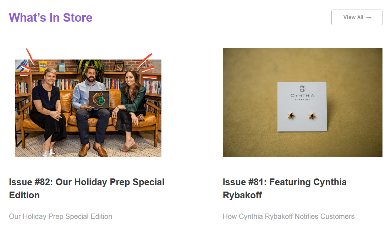Click the word Edition in Issue #82 title
This screenshot has width=391, height=243.
click(24, 195)
